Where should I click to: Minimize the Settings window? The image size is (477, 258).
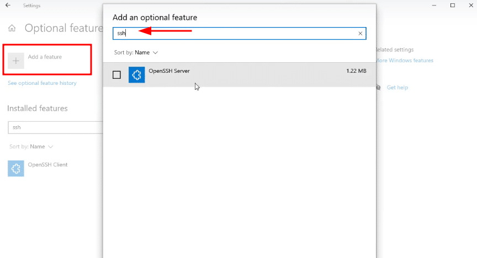pos(432,6)
